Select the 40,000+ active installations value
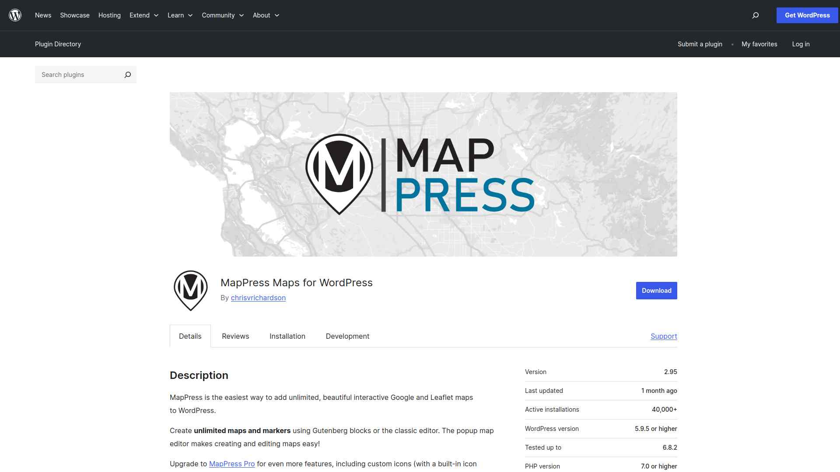This screenshot has height=472, width=840. (664, 410)
